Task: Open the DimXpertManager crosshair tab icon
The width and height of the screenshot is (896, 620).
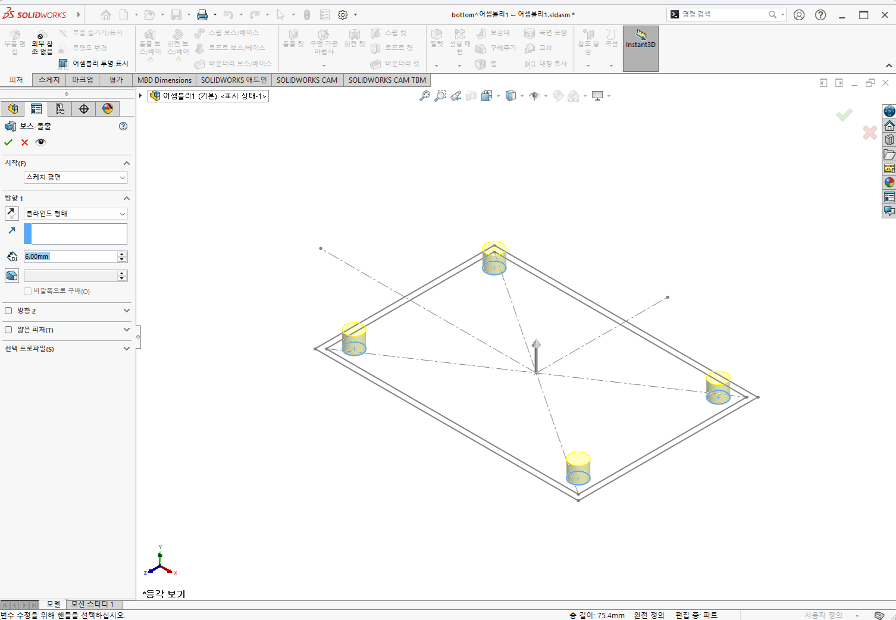Action: coord(84,109)
